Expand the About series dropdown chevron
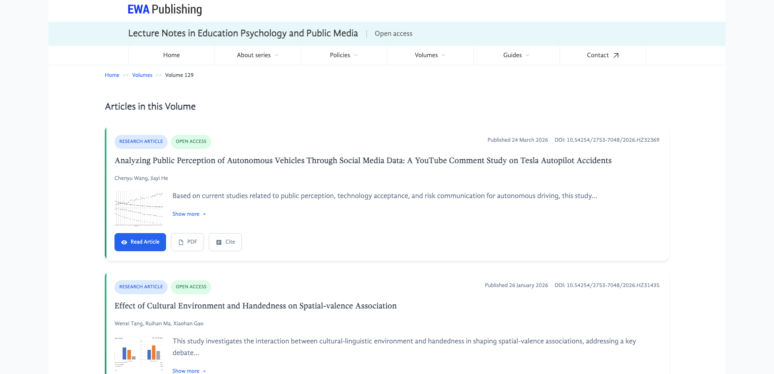This screenshot has height=374, width=774. (x=276, y=56)
